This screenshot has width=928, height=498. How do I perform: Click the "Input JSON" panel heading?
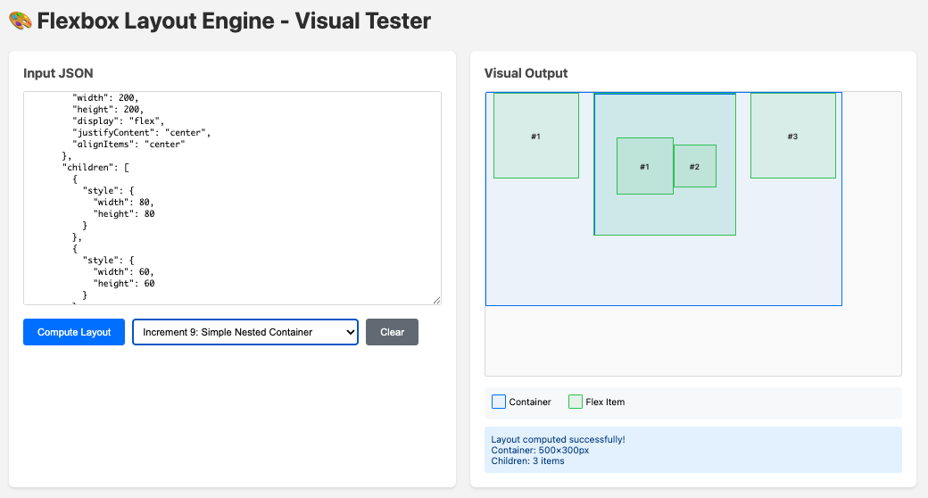pos(58,73)
